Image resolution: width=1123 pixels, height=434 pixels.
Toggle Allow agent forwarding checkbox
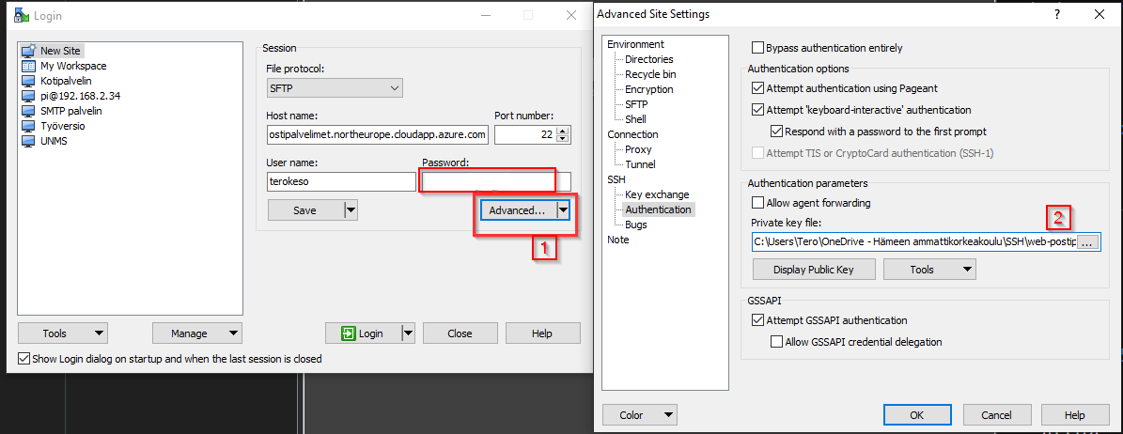click(757, 203)
